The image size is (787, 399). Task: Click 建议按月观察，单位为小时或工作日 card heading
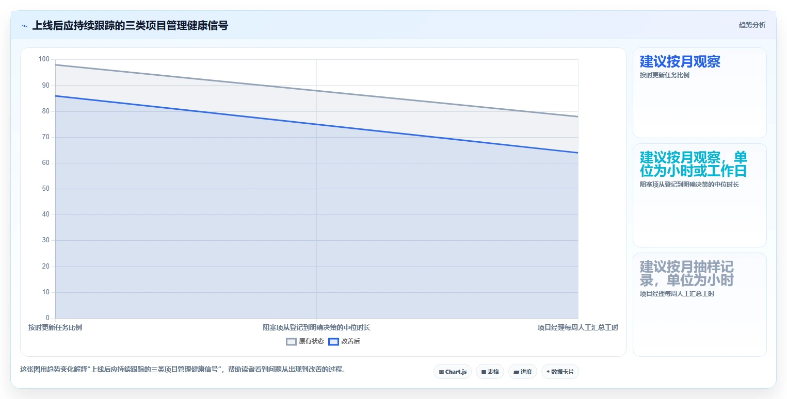click(x=694, y=164)
